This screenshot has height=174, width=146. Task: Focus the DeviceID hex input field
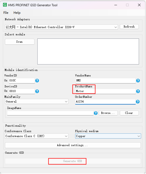tap(22, 91)
